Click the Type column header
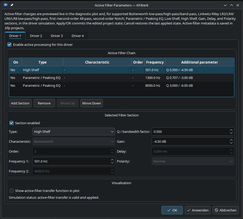This screenshot has height=219, width=243. point(42,62)
